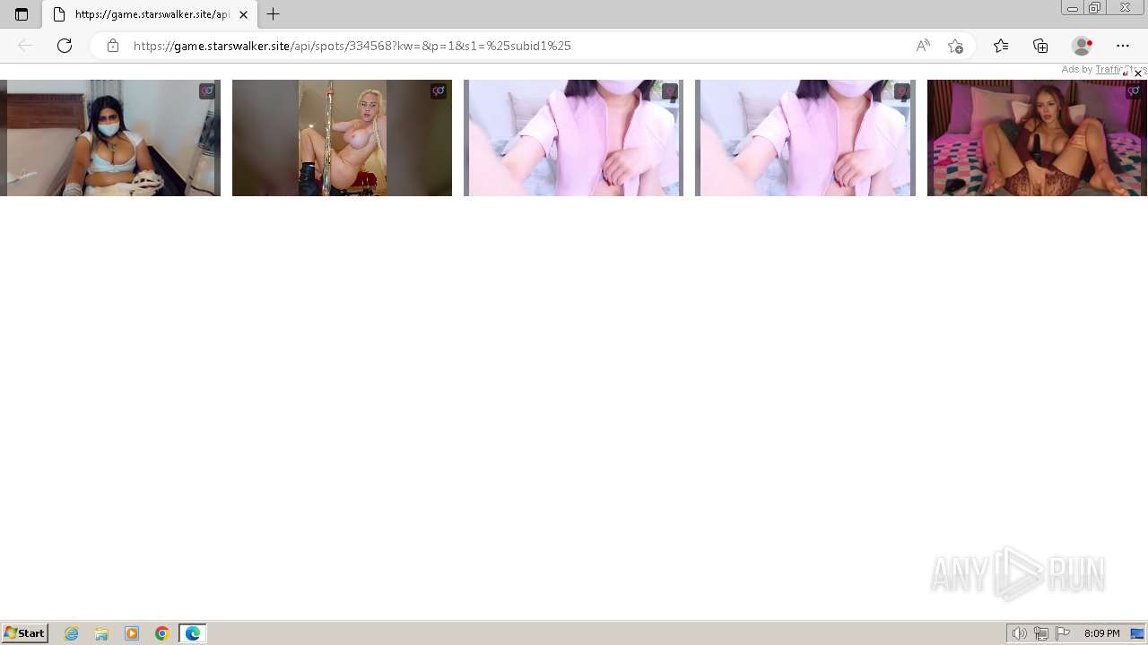
Task: Open the browser profile avatar
Action: tap(1082, 46)
